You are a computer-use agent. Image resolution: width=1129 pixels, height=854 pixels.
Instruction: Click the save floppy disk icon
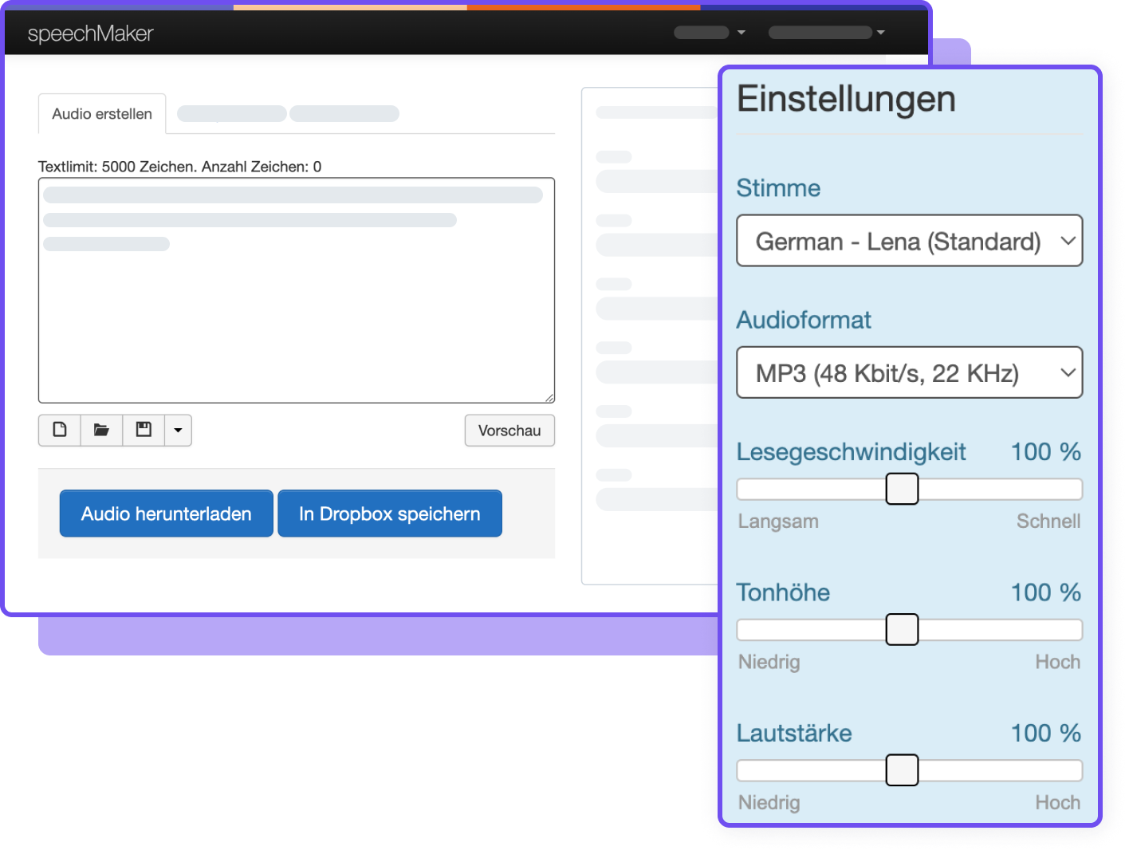coord(144,430)
